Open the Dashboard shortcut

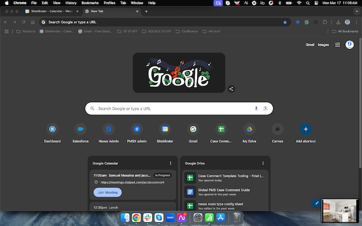[52, 129]
